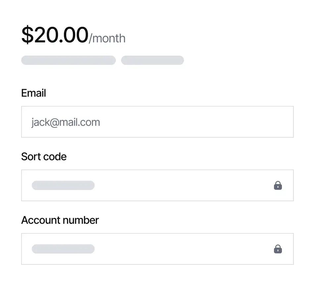The image size is (315, 286).
Task: Click the "Account number" field label
Action: (60, 220)
